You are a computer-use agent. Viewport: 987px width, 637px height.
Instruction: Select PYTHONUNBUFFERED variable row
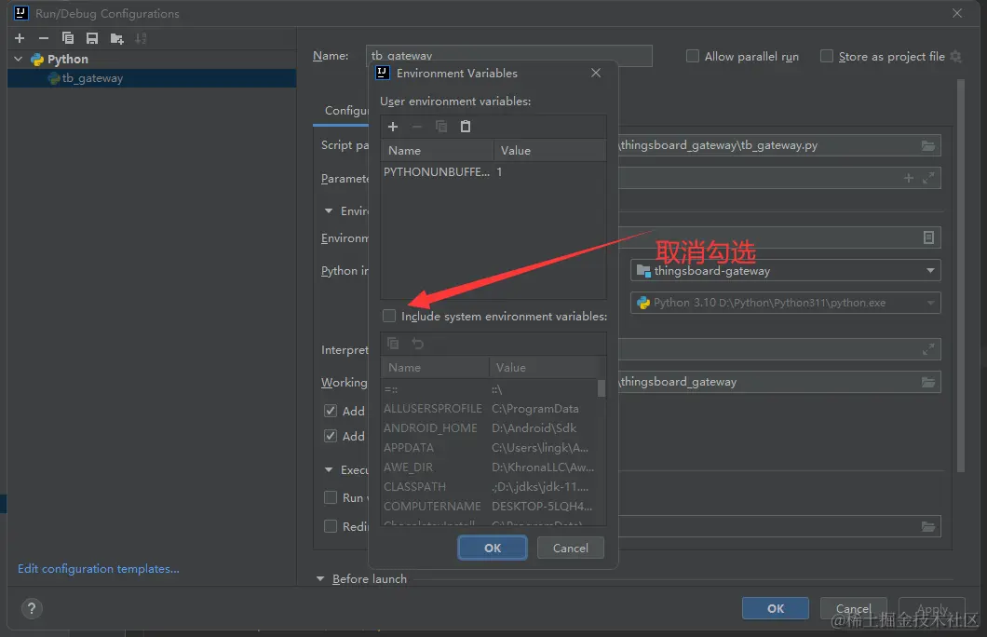pos(493,172)
